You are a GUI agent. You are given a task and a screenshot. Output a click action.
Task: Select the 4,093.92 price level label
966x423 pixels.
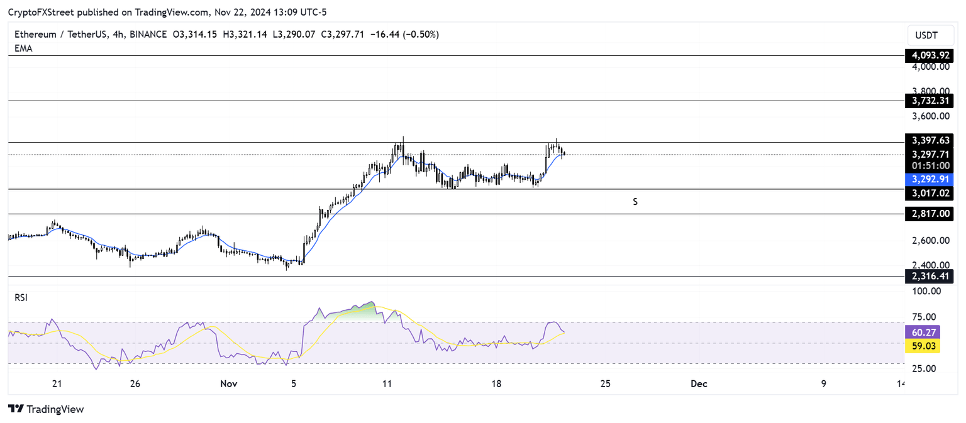[x=930, y=55]
